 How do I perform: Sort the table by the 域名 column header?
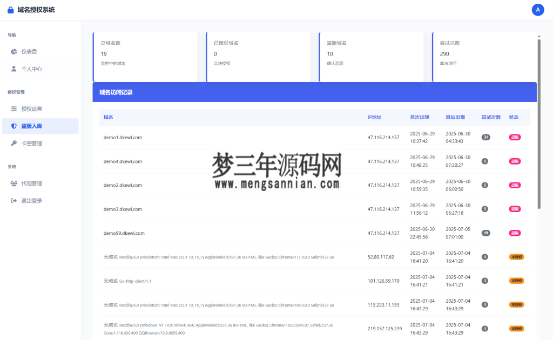[x=106, y=117]
